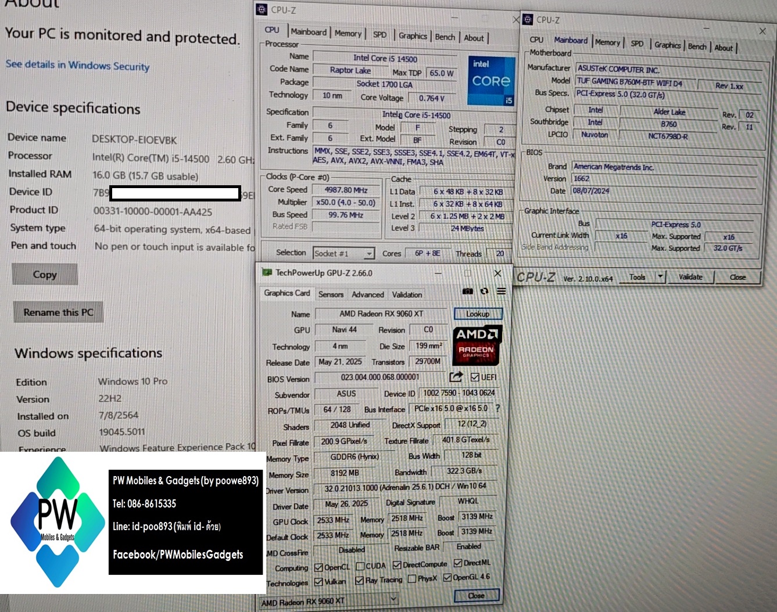The width and height of the screenshot is (777, 612).
Task: Expand the dropdown arrow beside Tools in CPU-Z
Action: tap(660, 277)
